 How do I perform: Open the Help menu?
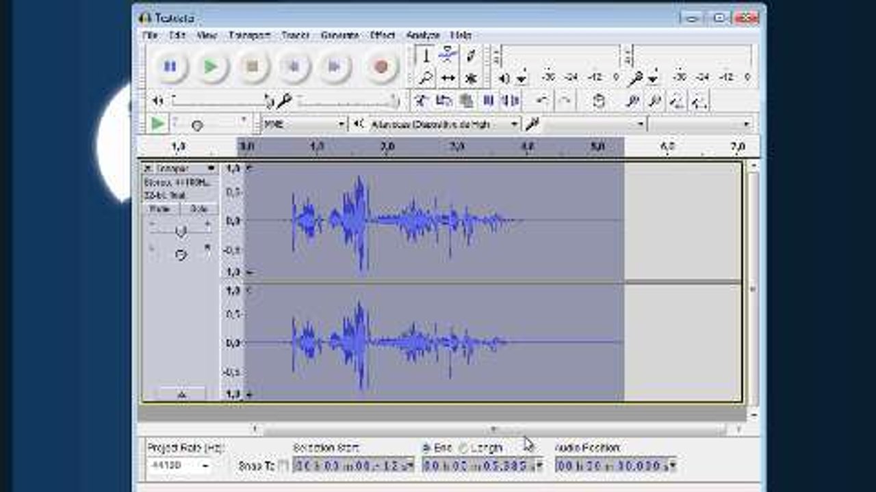coord(461,35)
